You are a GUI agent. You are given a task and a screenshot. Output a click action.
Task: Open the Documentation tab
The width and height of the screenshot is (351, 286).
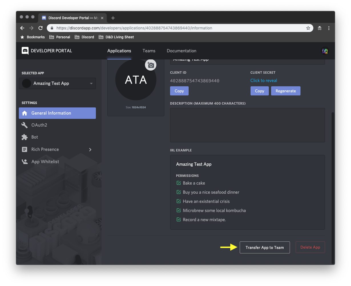tap(181, 51)
